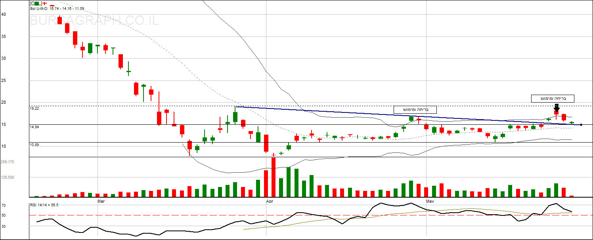Select the בריחה ומימוש note near May
Image resolution: width=593 pixels, height=240 pixels.
(415, 110)
